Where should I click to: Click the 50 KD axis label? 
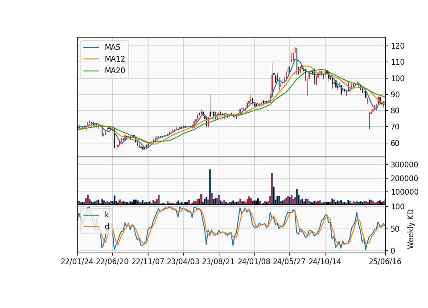395,229
